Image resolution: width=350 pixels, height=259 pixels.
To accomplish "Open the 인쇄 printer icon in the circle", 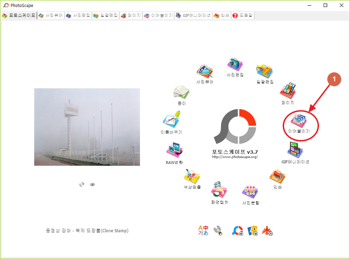I will 278,176.
